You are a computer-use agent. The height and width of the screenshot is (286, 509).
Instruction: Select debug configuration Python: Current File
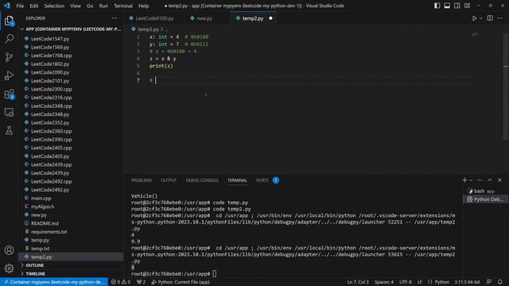pos(181,282)
